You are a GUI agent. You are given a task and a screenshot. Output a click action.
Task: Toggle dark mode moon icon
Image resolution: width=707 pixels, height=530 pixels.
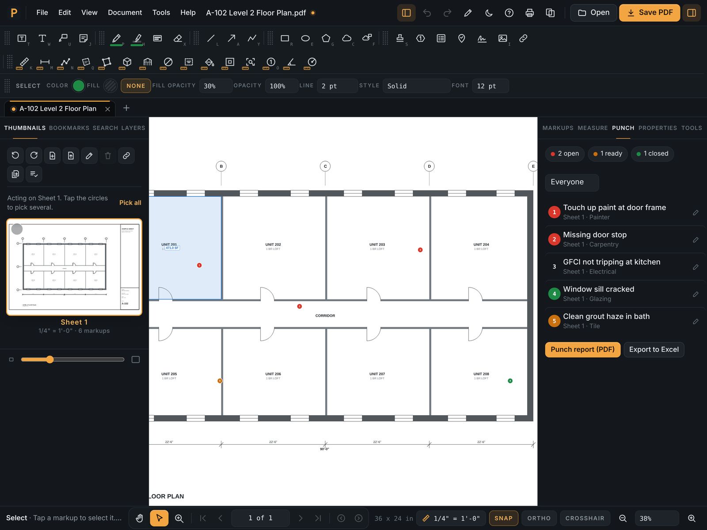(x=489, y=13)
